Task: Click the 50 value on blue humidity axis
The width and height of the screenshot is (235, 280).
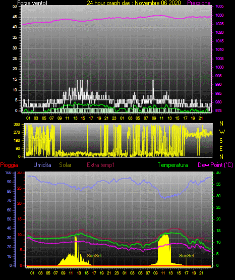Action: [x=9, y=219]
